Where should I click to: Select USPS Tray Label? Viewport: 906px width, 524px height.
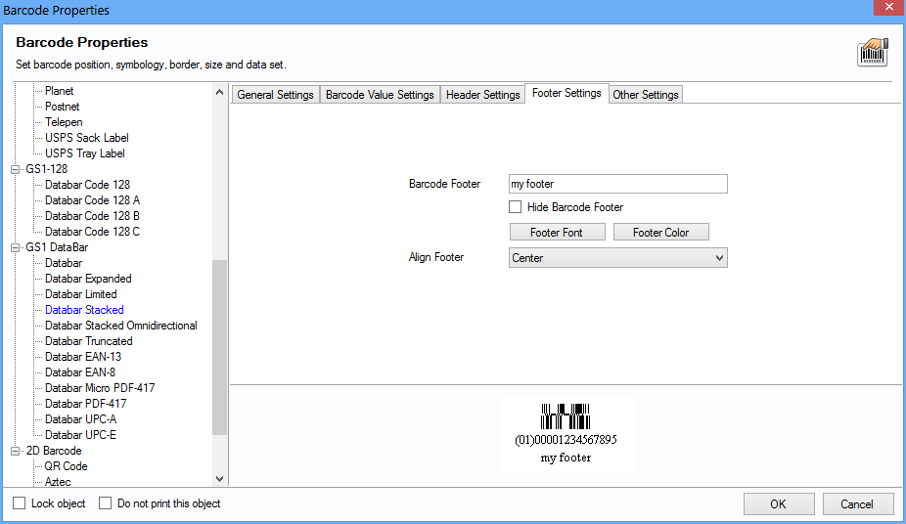[x=85, y=153]
